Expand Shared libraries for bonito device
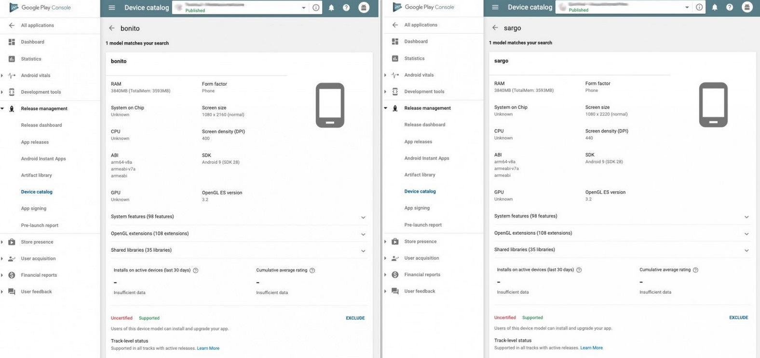 (x=363, y=251)
